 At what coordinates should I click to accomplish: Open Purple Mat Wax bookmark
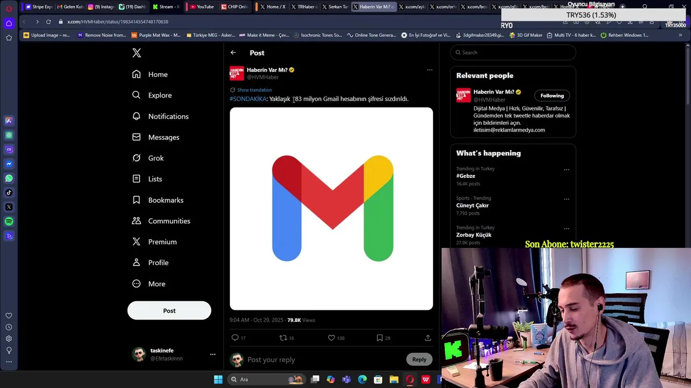[x=156, y=35]
